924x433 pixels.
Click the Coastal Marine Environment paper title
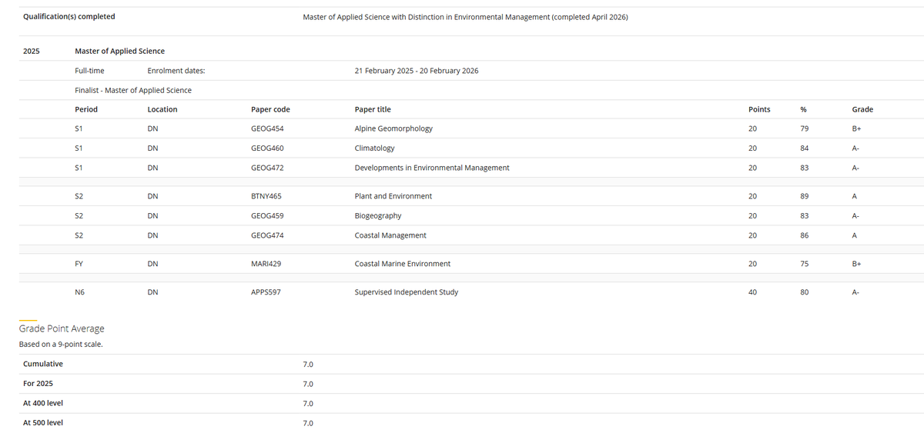(403, 264)
